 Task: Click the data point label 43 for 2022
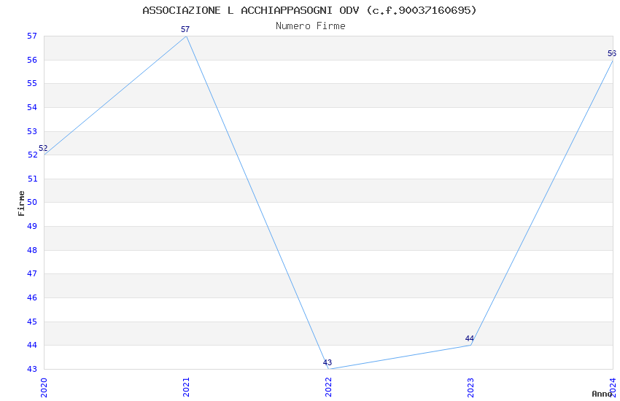coord(328,362)
